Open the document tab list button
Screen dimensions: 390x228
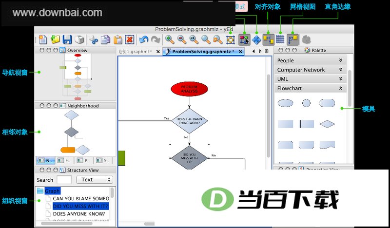click(x=267, y=52)
